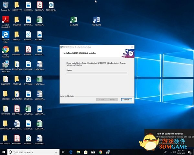Select the KLIZUSIQE image file

[28, 125]
